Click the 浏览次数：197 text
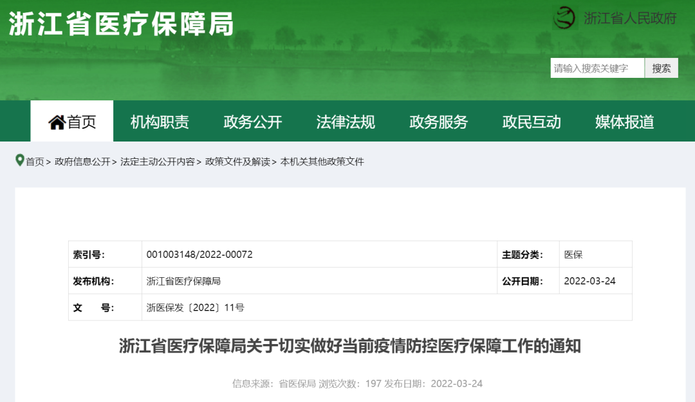 (x=350, y=383)
